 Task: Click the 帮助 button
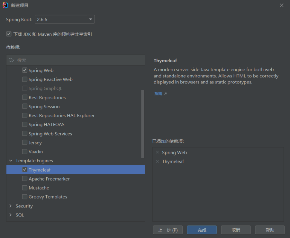coord(270,230)
